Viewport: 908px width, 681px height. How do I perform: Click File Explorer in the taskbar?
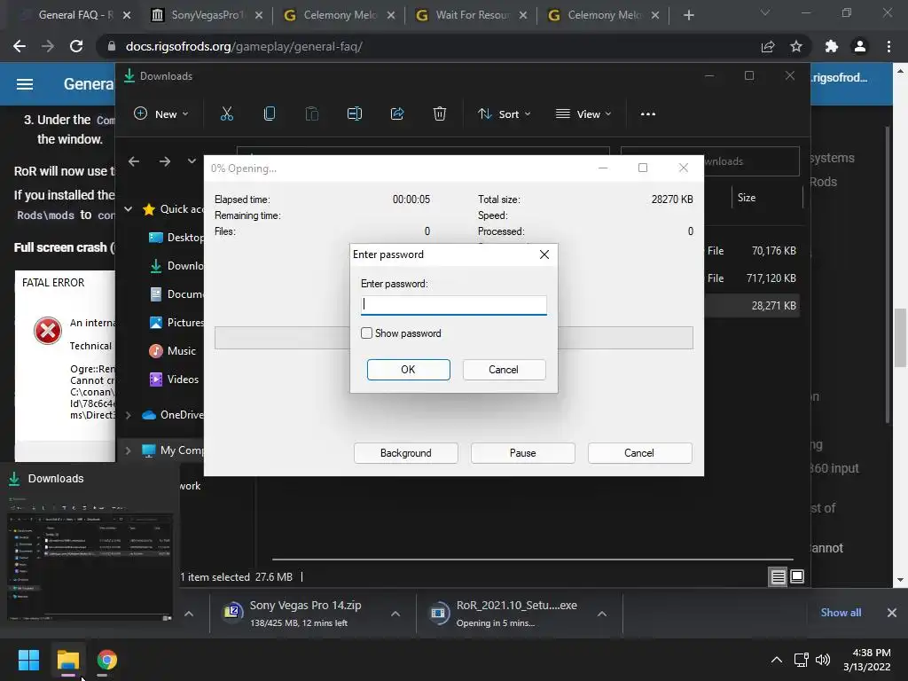tap(67, 660)
